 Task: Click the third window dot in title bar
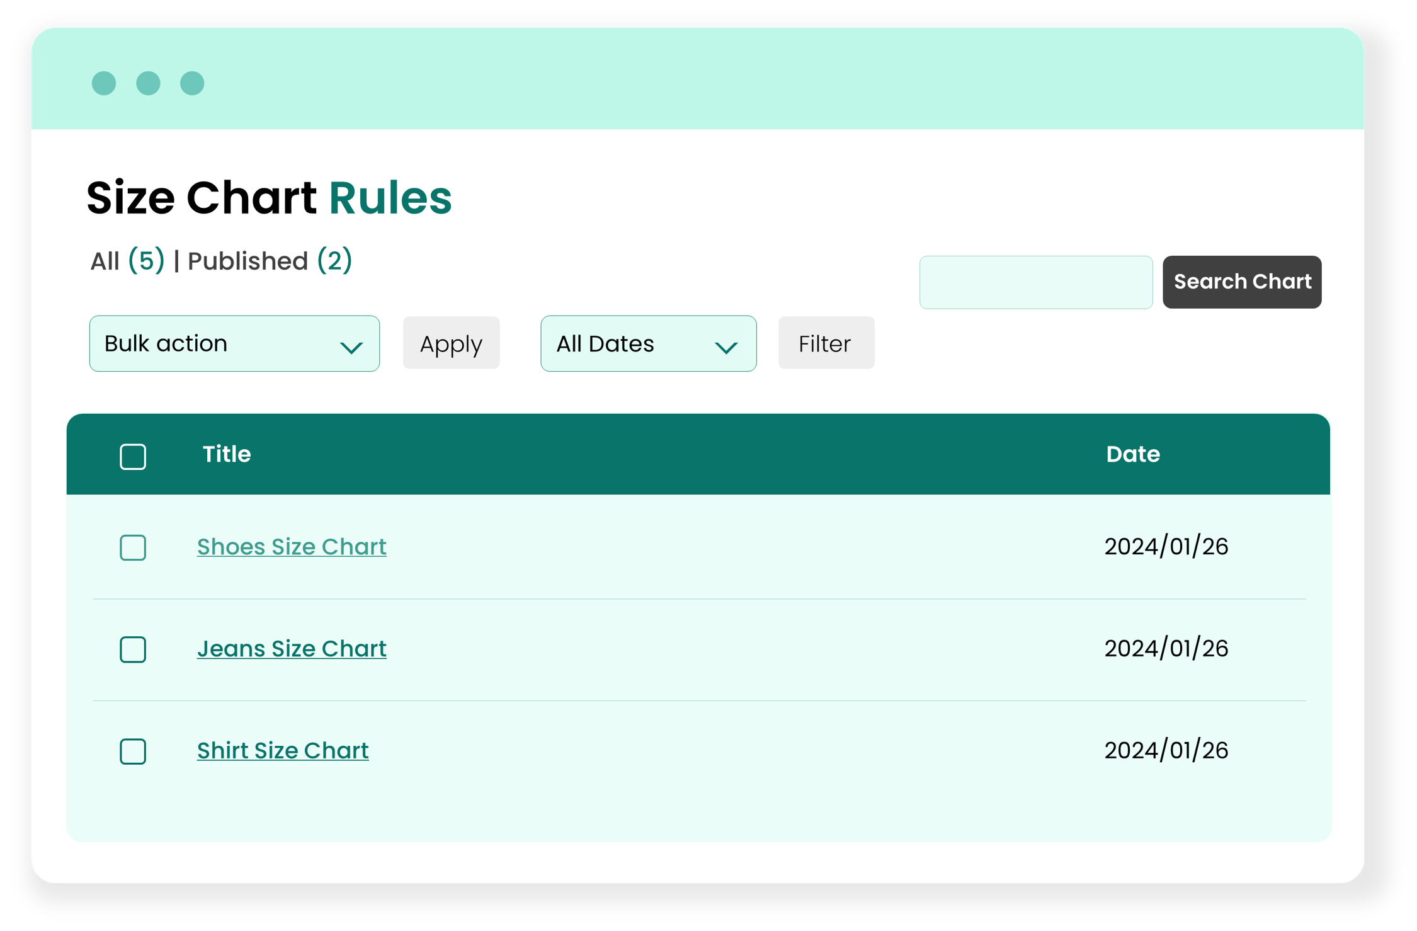click(x=192, y=83)
